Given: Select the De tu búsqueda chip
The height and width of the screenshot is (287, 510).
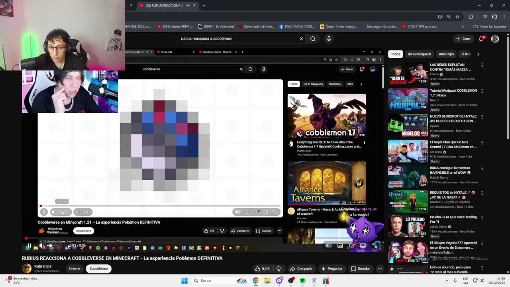Looking at the screenshot, I should click(x=419, y=54).
